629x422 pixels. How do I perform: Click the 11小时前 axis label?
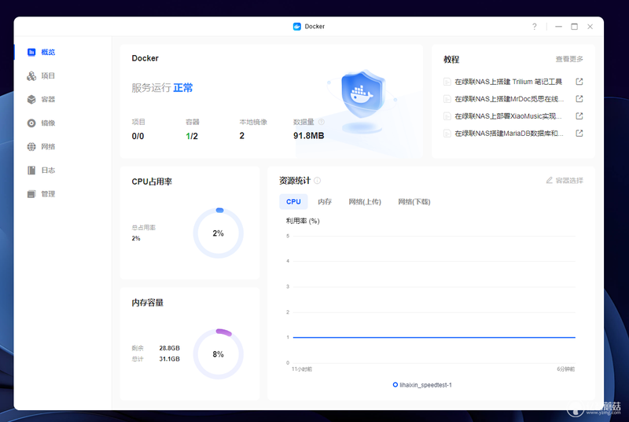coord(302,369)
